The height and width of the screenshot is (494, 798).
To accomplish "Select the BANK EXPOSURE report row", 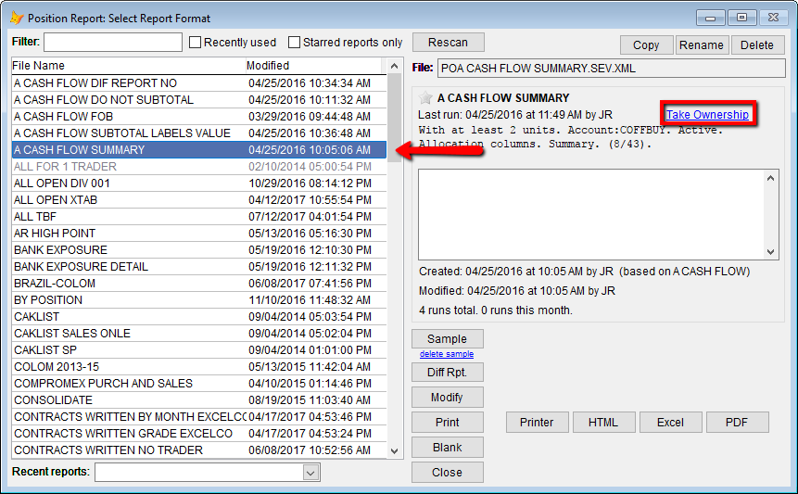I will 199,250.
